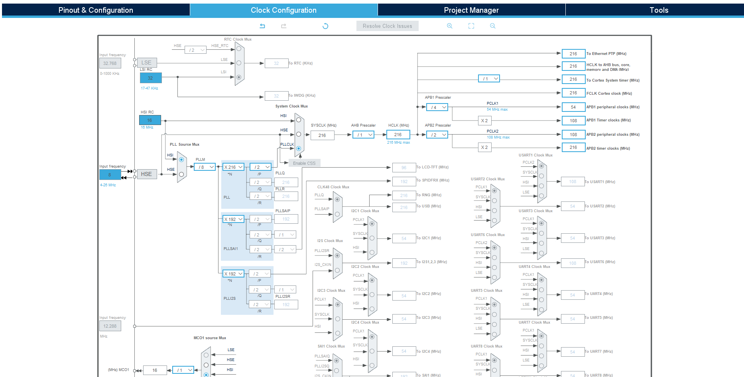The width and height of the screenshot is (744, 377).
Task: Select PCLK2 in the USART1 Clock Mux
Action: (x=541, y=166)
